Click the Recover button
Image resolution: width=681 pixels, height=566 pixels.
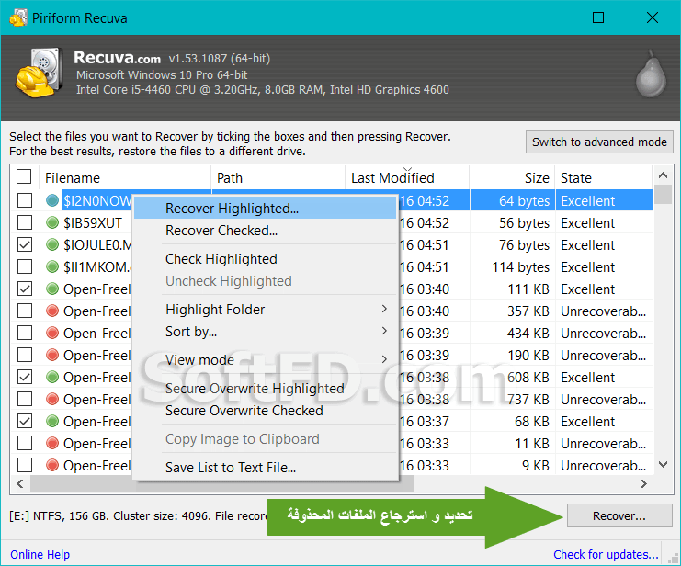point(619,515)
